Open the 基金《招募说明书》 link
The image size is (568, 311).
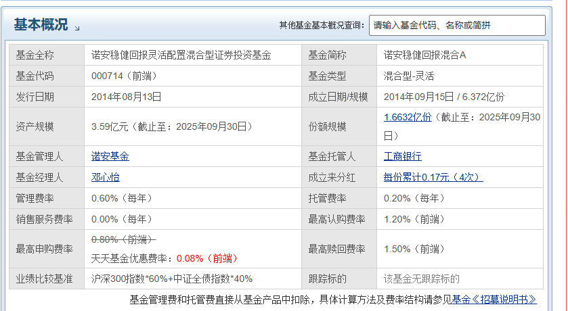point(494,300)
